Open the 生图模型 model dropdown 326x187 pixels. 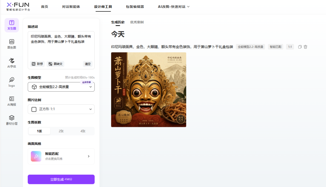tap(61, 87)
